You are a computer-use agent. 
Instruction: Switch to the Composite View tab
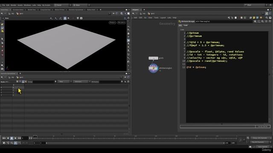click(45, 10)
